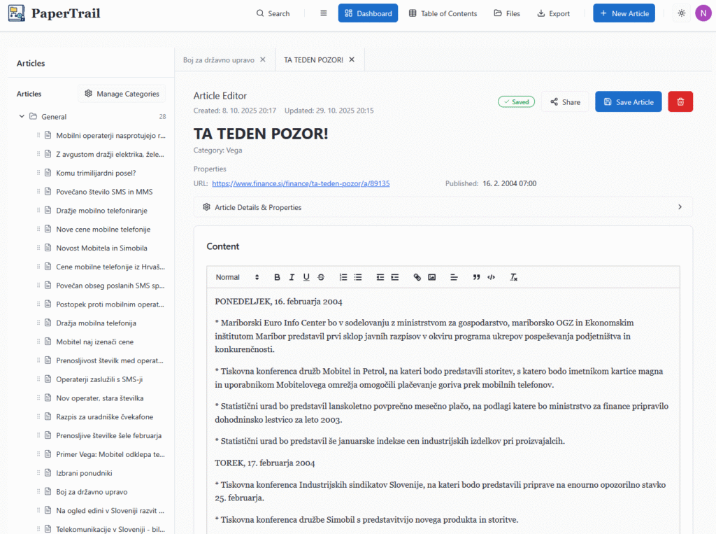Image resolution: width=716 pixels, height=534 pixels.
Task: Collapse the General category folder
Action: pos(22,117)
